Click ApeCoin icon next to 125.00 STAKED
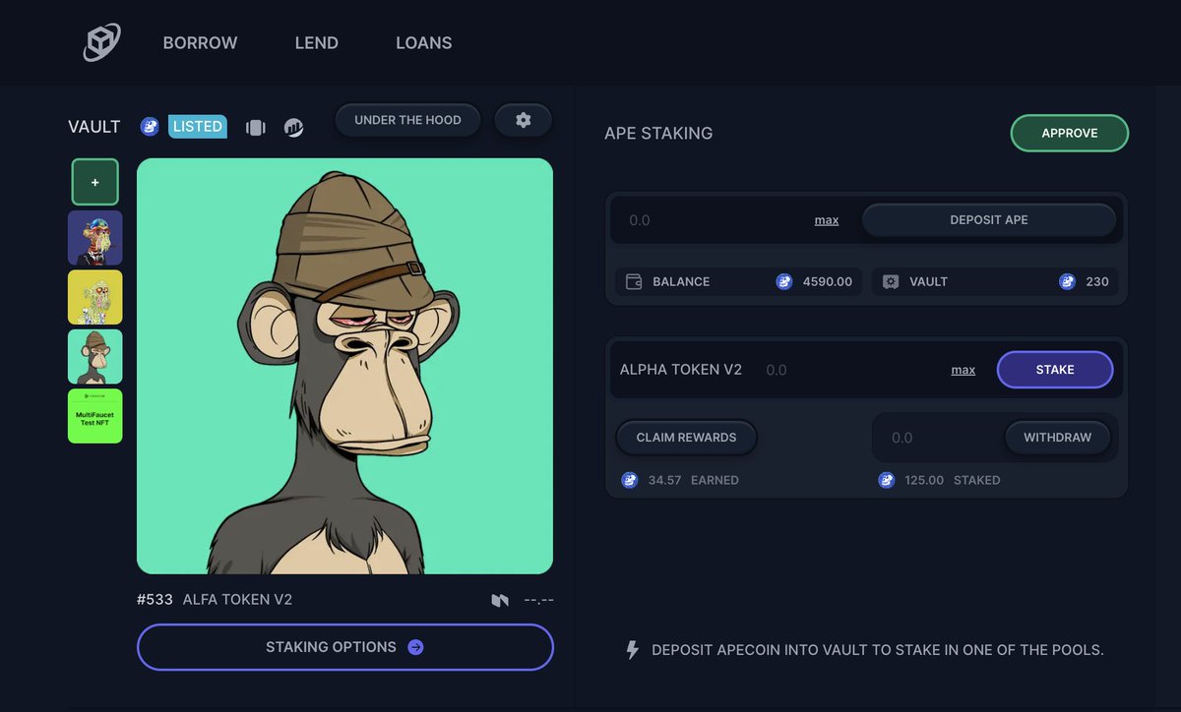 point(887,480)
